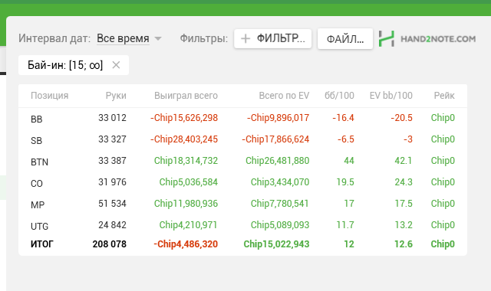
Task: Sort table by Руки column header
Action: 116,96
